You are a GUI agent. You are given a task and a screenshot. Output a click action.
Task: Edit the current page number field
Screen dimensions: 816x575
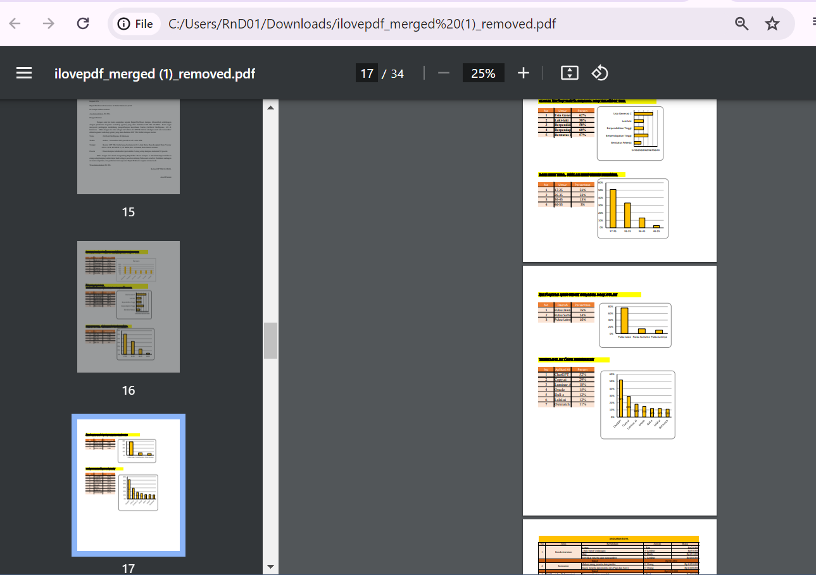[367, 73]
